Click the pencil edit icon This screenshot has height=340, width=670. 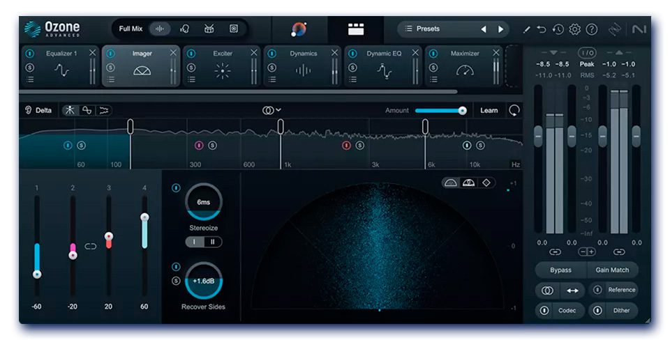[526, 29]
